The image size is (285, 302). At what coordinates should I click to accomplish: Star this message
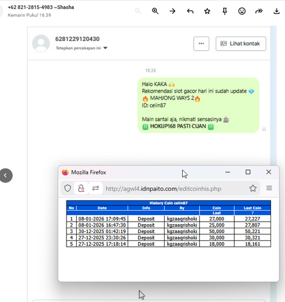pos(207,11)
